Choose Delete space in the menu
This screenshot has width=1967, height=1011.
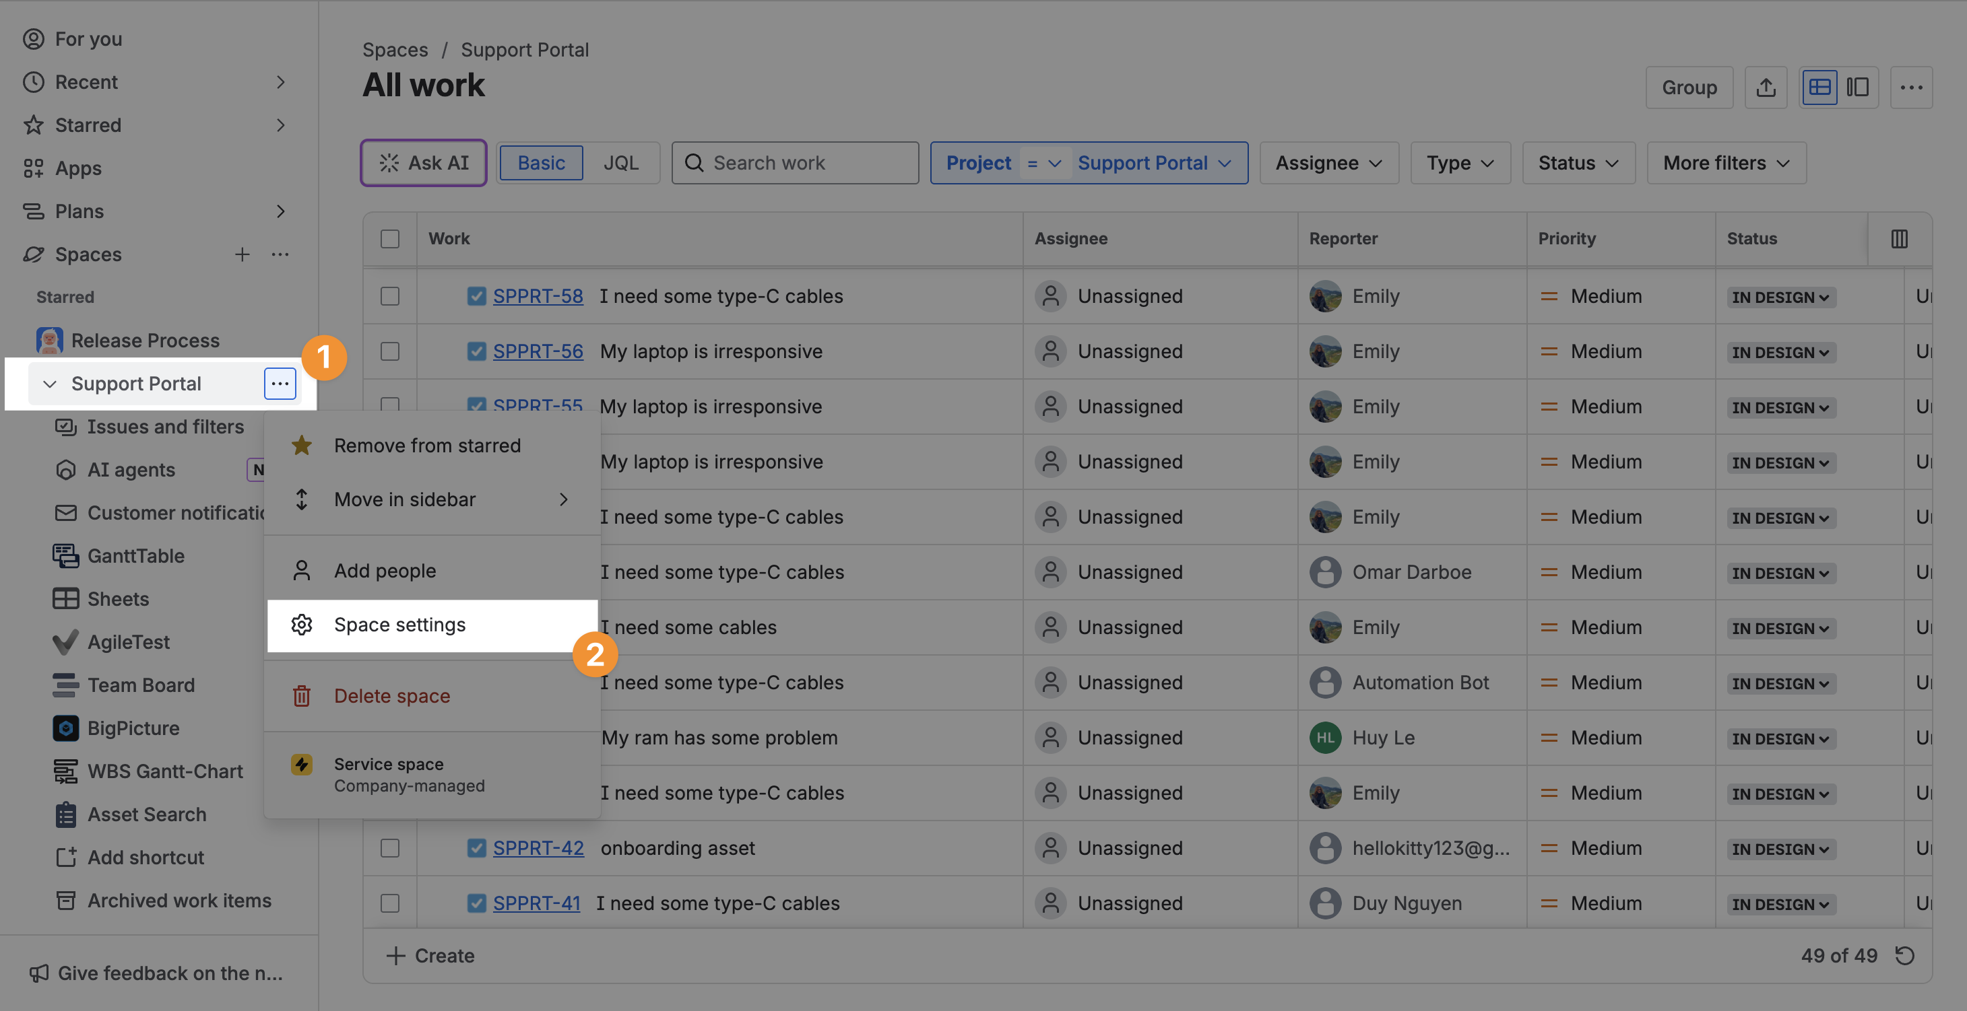click(x=392, y=696)
